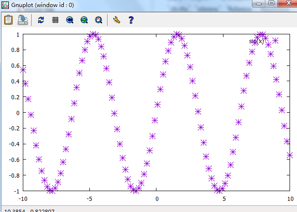Click the y-axis label -0.6
This screenshot has width=297, height=212.
[x=14, y=160]
